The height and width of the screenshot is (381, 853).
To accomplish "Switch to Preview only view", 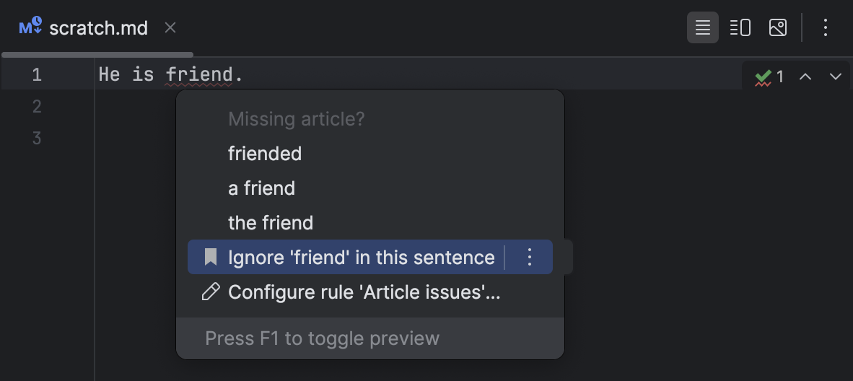I will tap(777, 28).
